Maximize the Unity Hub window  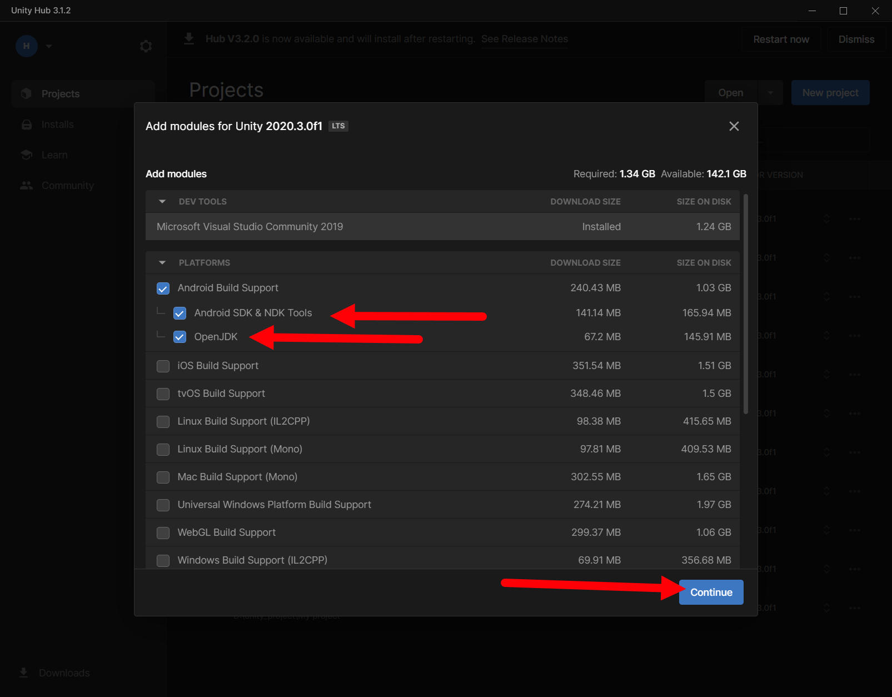pos(843,11)
